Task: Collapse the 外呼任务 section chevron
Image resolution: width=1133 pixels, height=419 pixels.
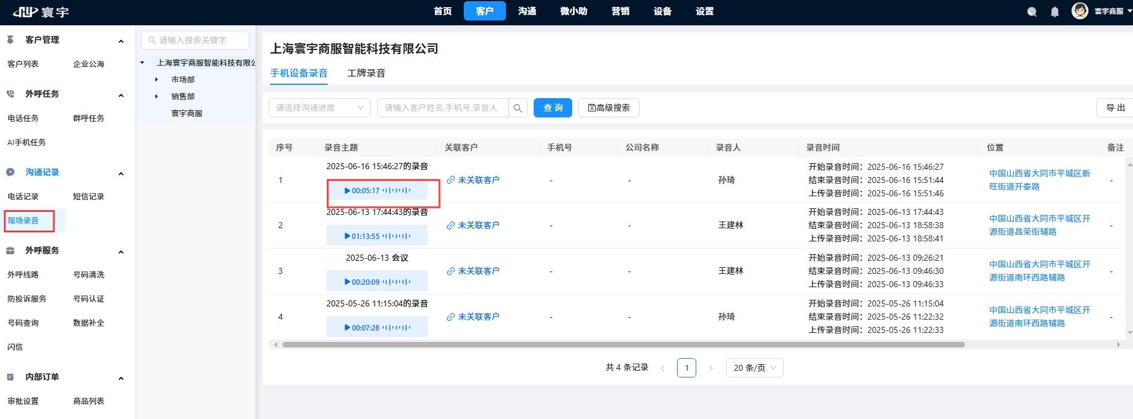Action: point(121,95)
